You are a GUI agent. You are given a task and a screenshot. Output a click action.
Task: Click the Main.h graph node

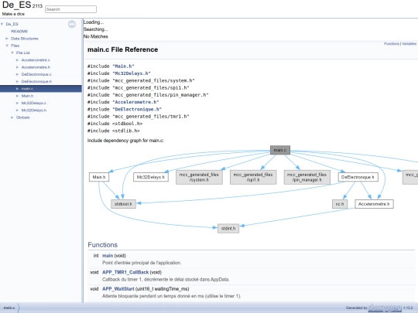pos(99,177)
